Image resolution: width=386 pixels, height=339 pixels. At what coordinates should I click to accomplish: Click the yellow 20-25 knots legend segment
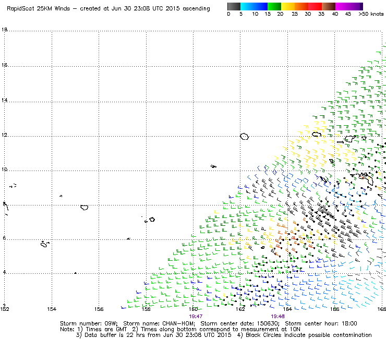288,6
